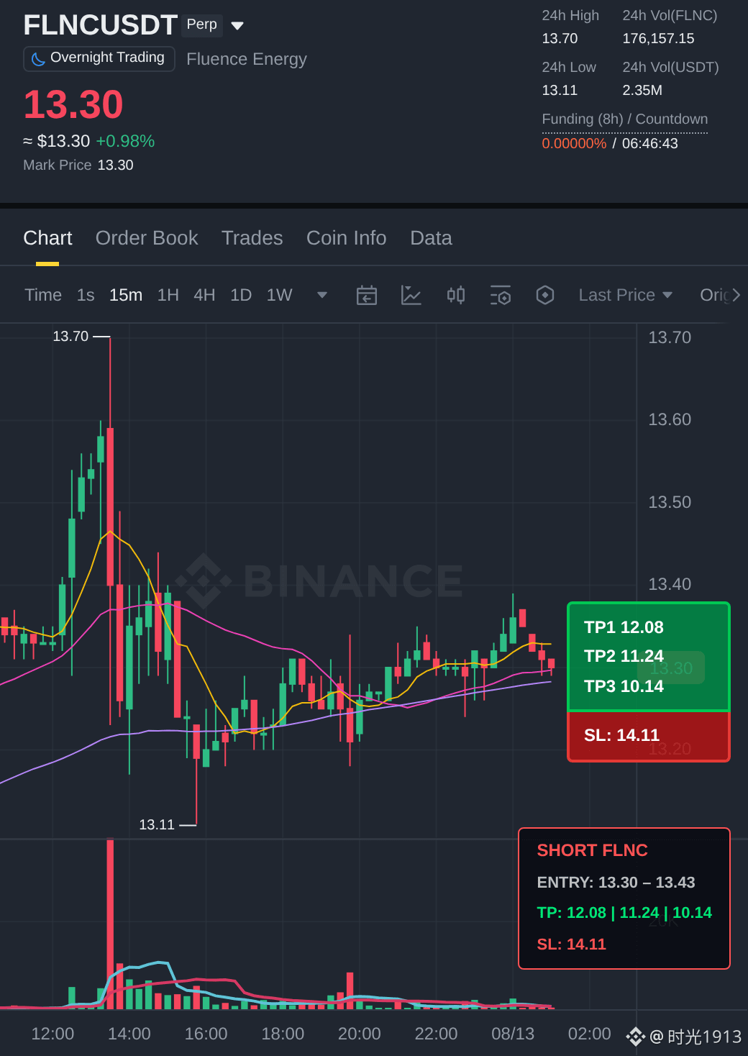The image size is (748, 1056).
Task: Open the trading pair dropdown arrow
Action: tap(237, 26)
